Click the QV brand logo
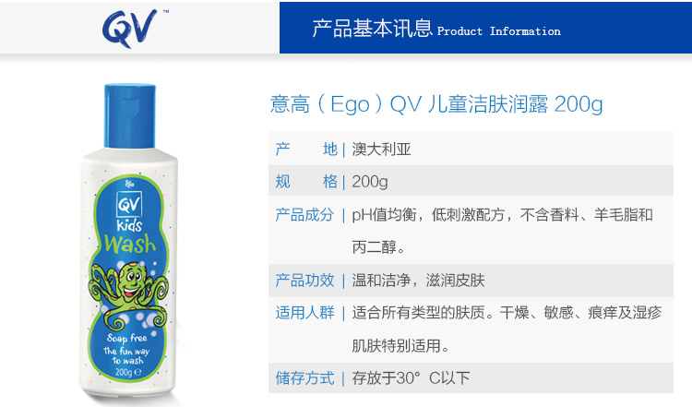This screenshot has width=692, height=407. click(x=132, y=29)
